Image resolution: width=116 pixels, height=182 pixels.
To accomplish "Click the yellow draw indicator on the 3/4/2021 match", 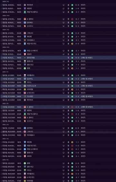I will 72,142.
